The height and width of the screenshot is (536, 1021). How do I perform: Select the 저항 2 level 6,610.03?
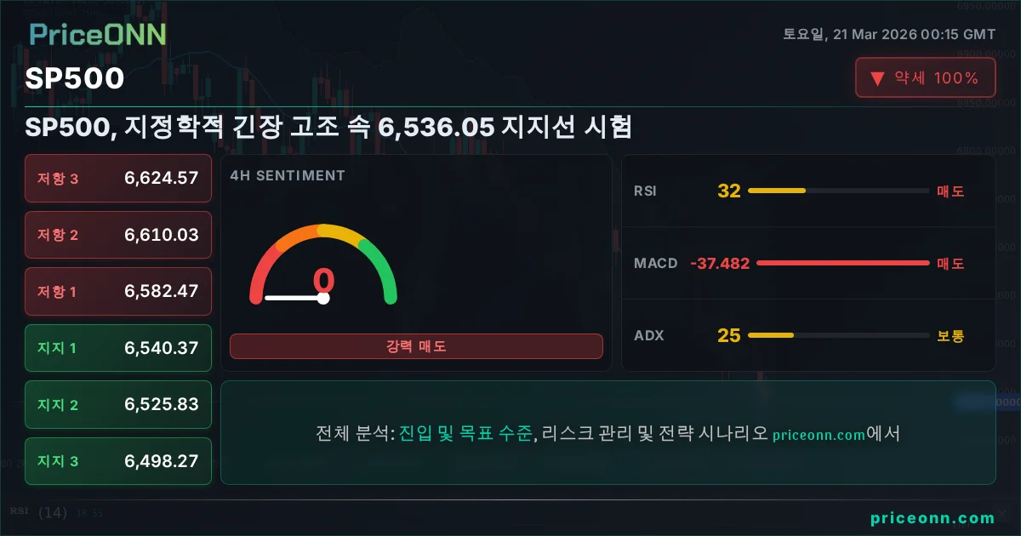pyautogui.click(x=118, y=235)
